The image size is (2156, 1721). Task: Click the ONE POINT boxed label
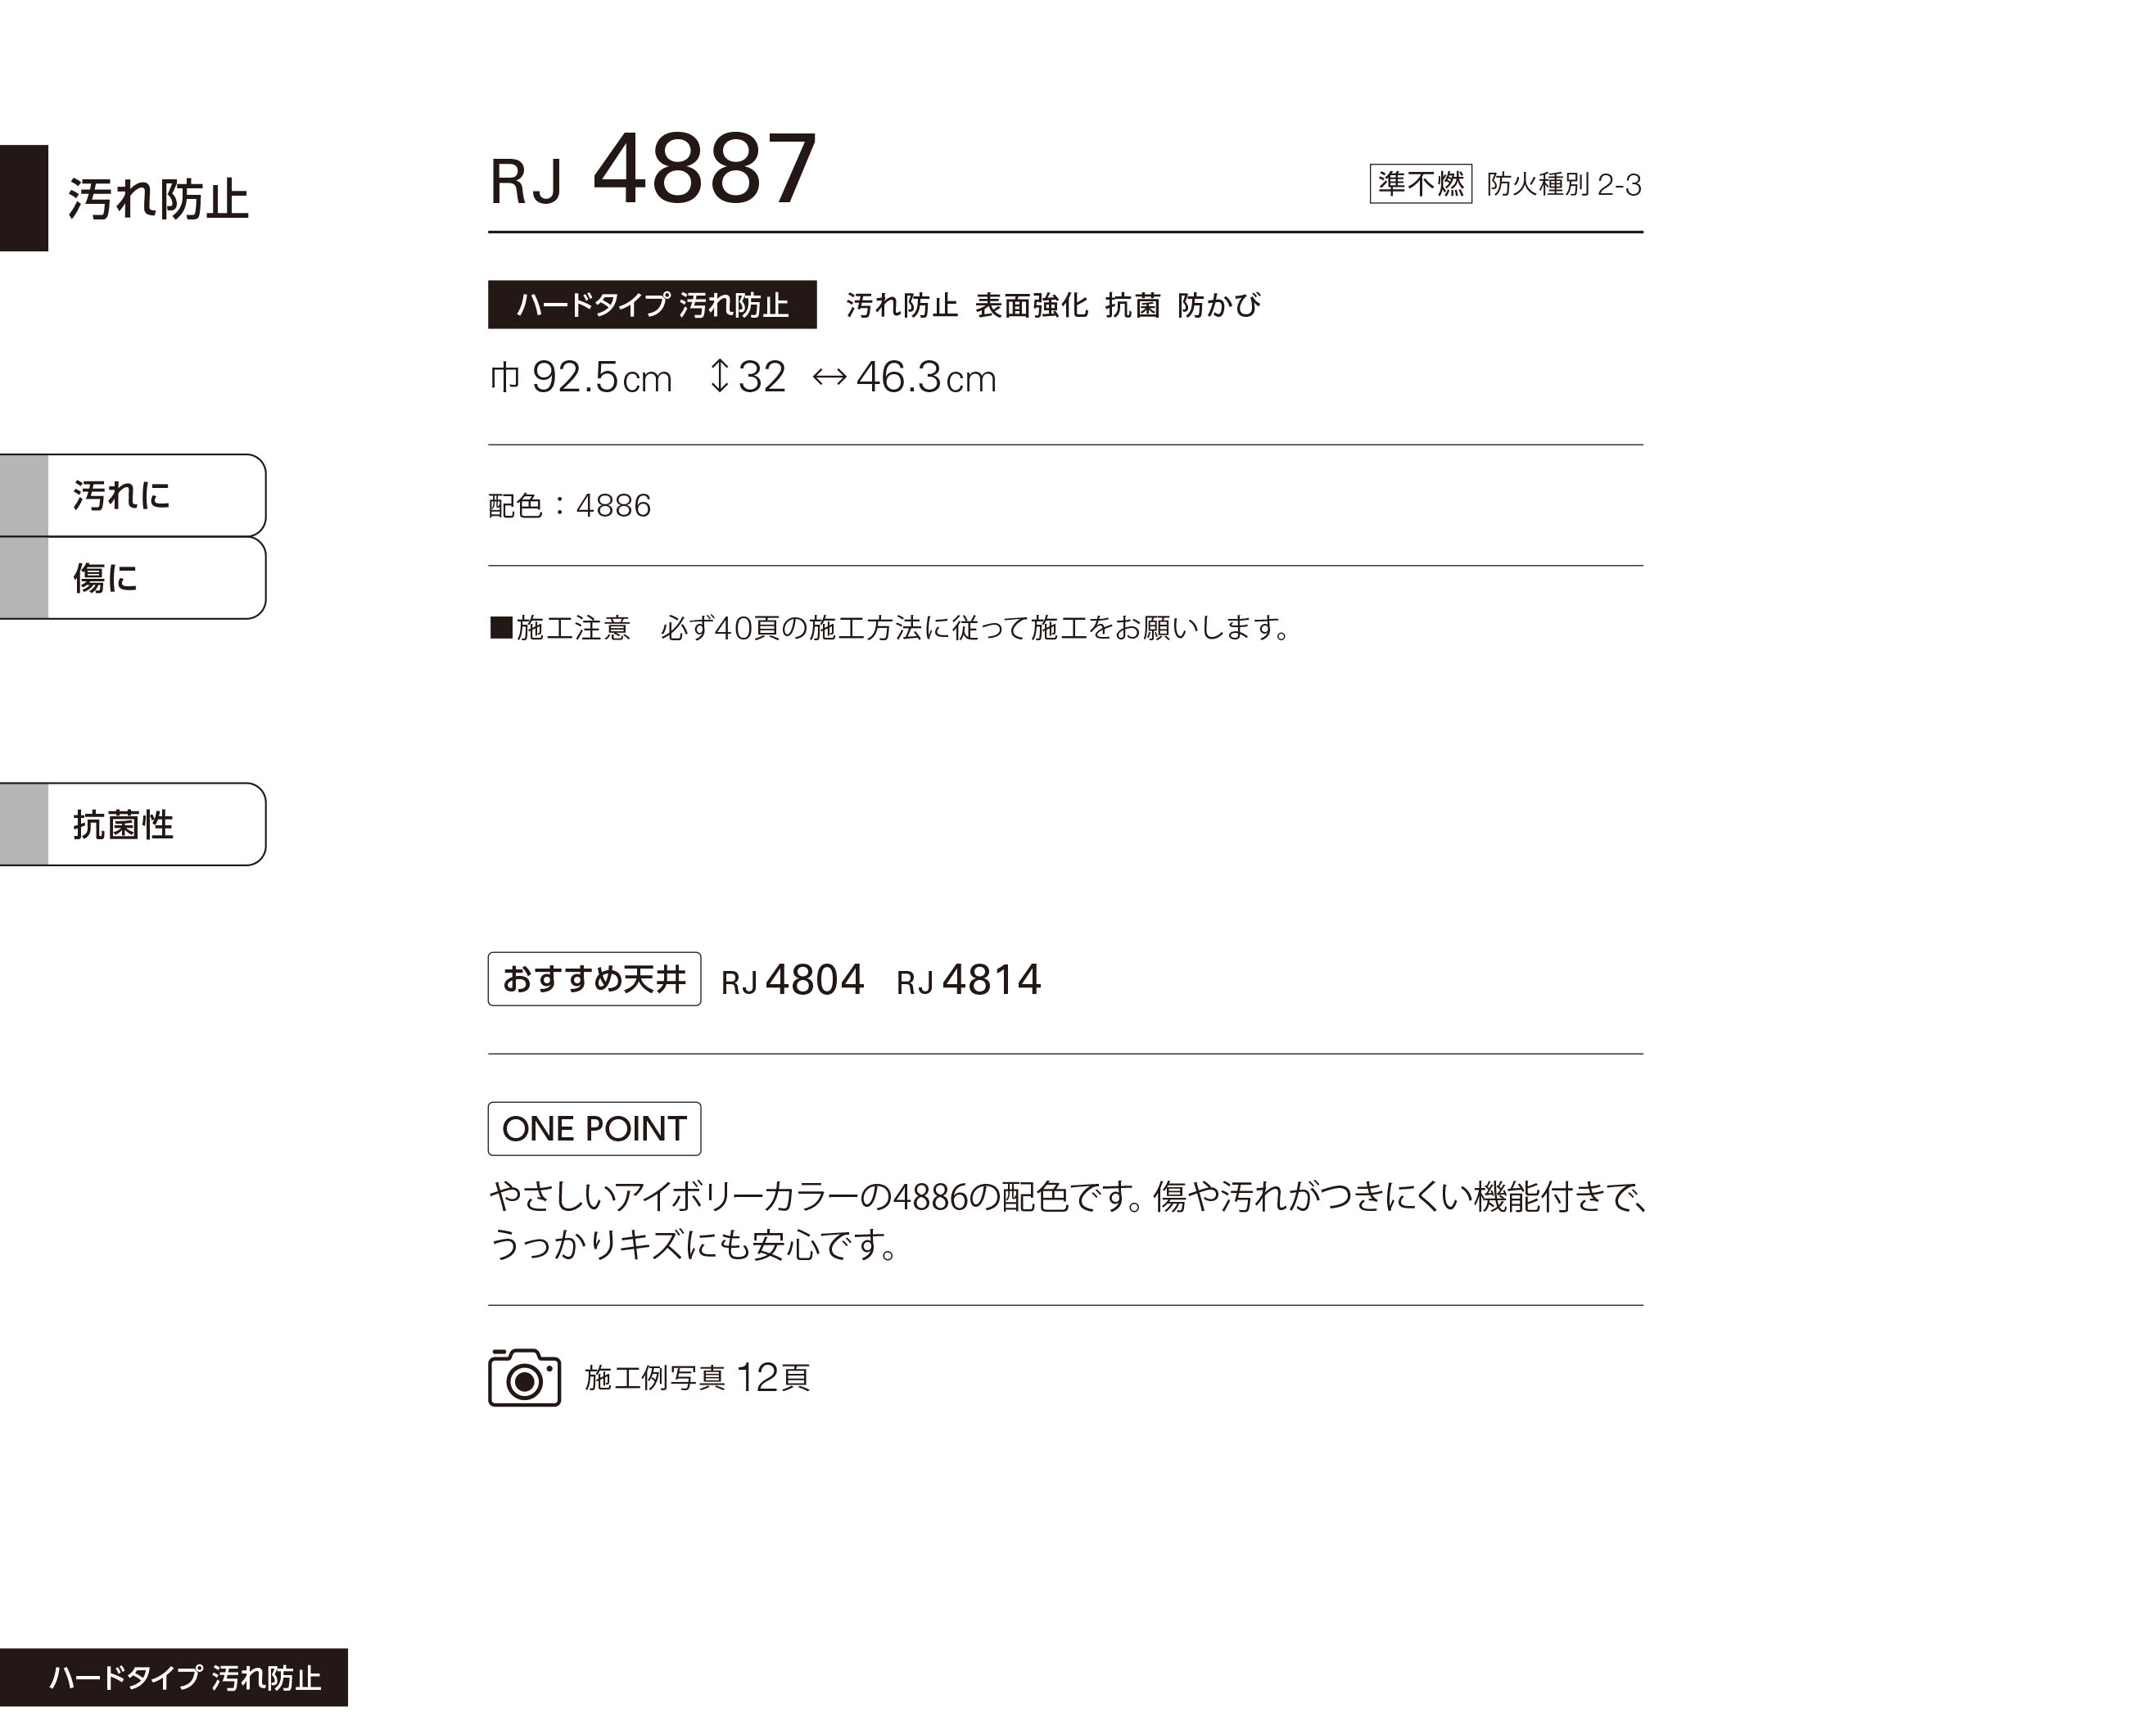[594, 1129]
